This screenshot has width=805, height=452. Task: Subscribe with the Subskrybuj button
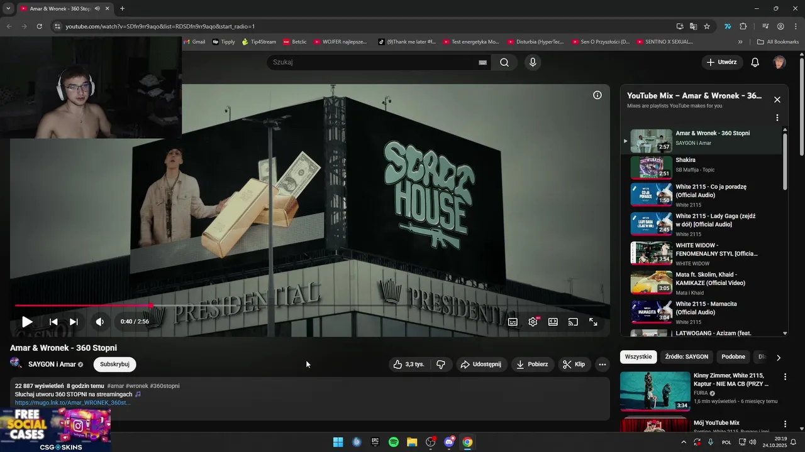click(114, 364)
